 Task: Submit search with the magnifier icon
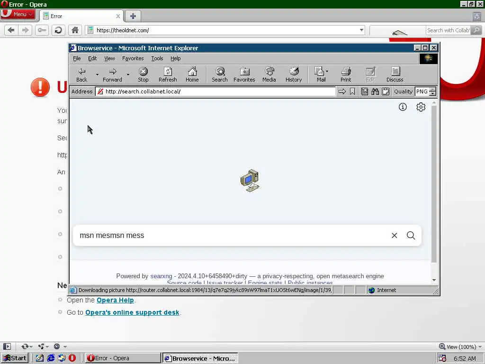point(411,236)
